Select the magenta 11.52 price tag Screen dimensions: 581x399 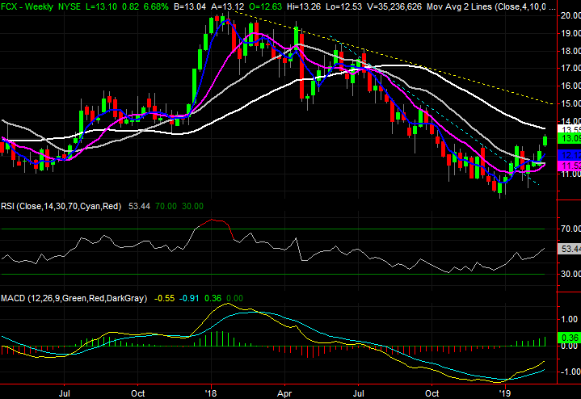(570, 165)
